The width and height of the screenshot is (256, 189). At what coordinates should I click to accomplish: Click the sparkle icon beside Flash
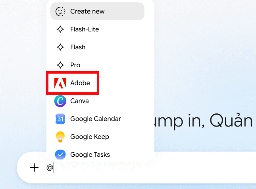tap(60, 47)
